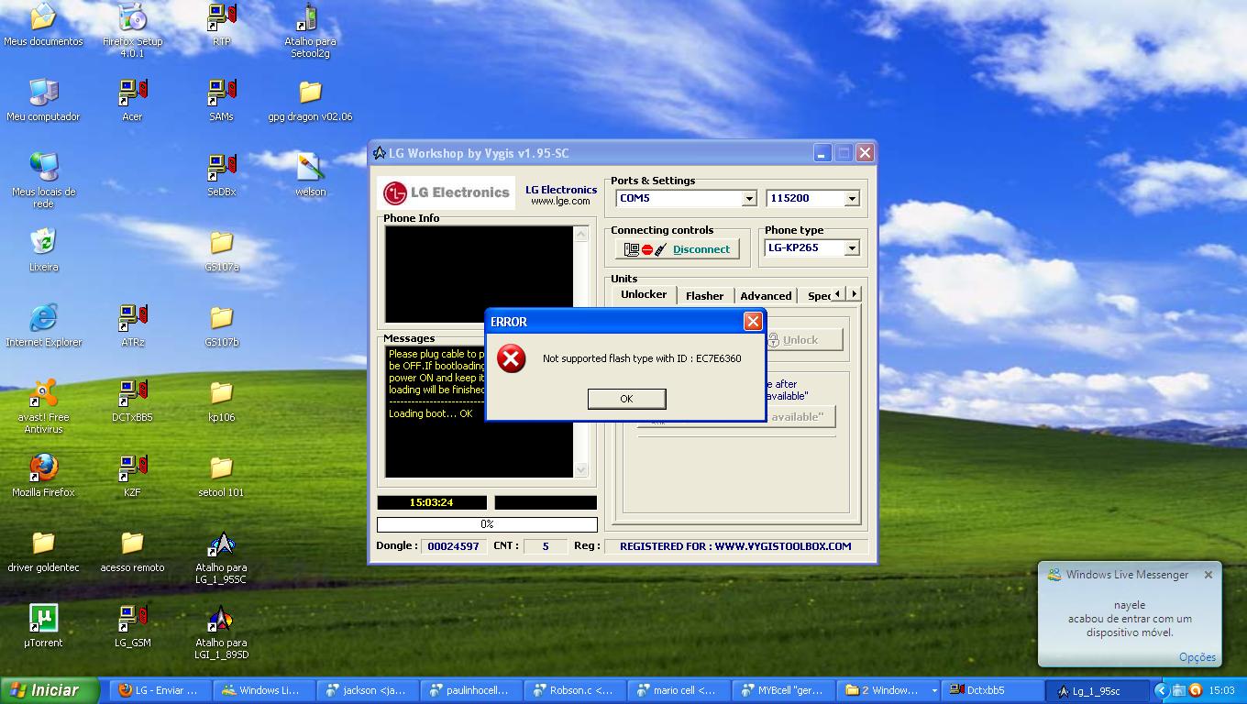The height and width of the screenshot is (704, 1247).
Task: Switch to the Flasher tab
Action: point(704,295)
